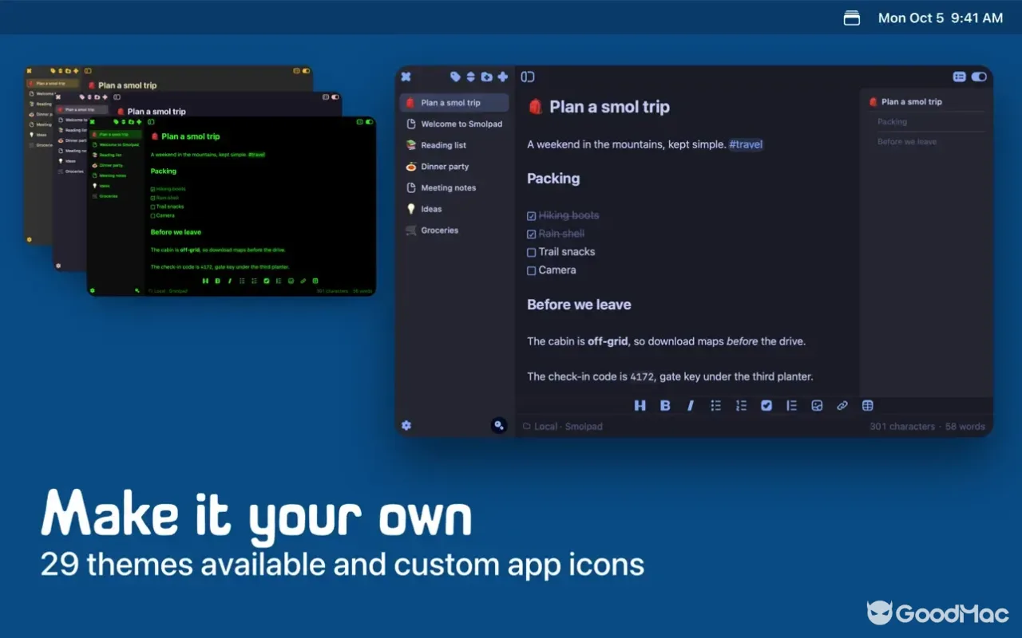Apply heading format in the large window's toolbar
The width and height of the screenshot is (1022, 638).
point(640,405)
